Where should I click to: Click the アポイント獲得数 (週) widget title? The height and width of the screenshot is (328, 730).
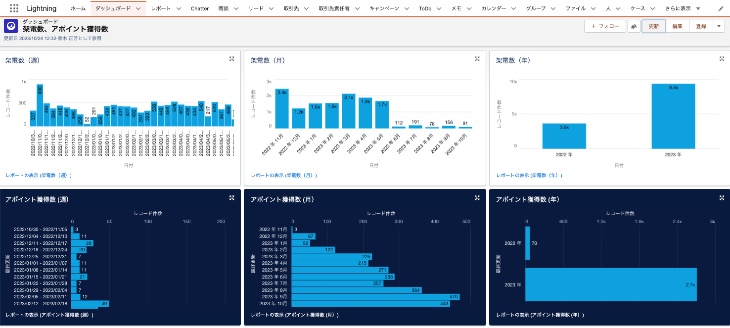pos(37,199)
